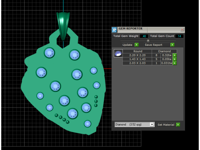The image size is (200, 150).
Task: Select the pendant bail at the top
Action: click(63, 26)
